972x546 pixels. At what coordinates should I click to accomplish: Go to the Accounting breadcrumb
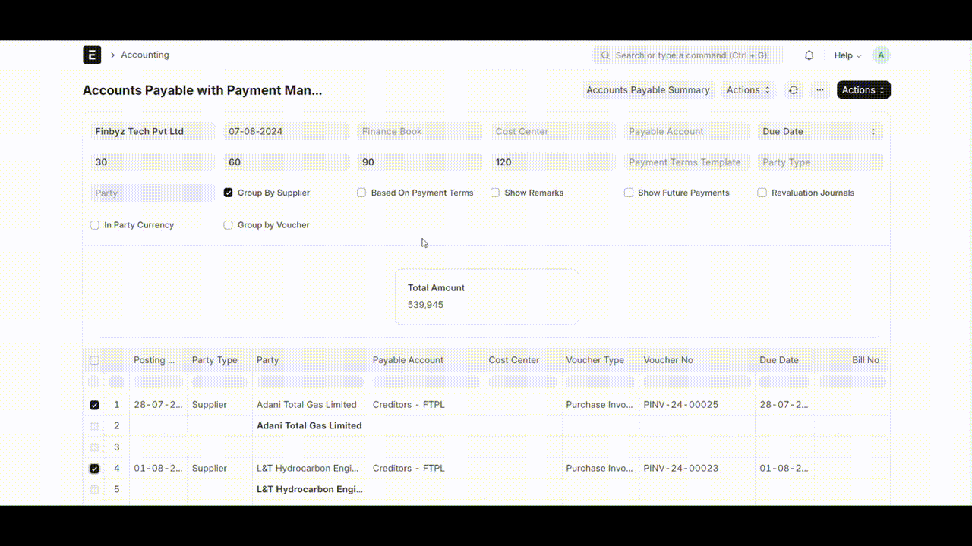click(145, 55)
